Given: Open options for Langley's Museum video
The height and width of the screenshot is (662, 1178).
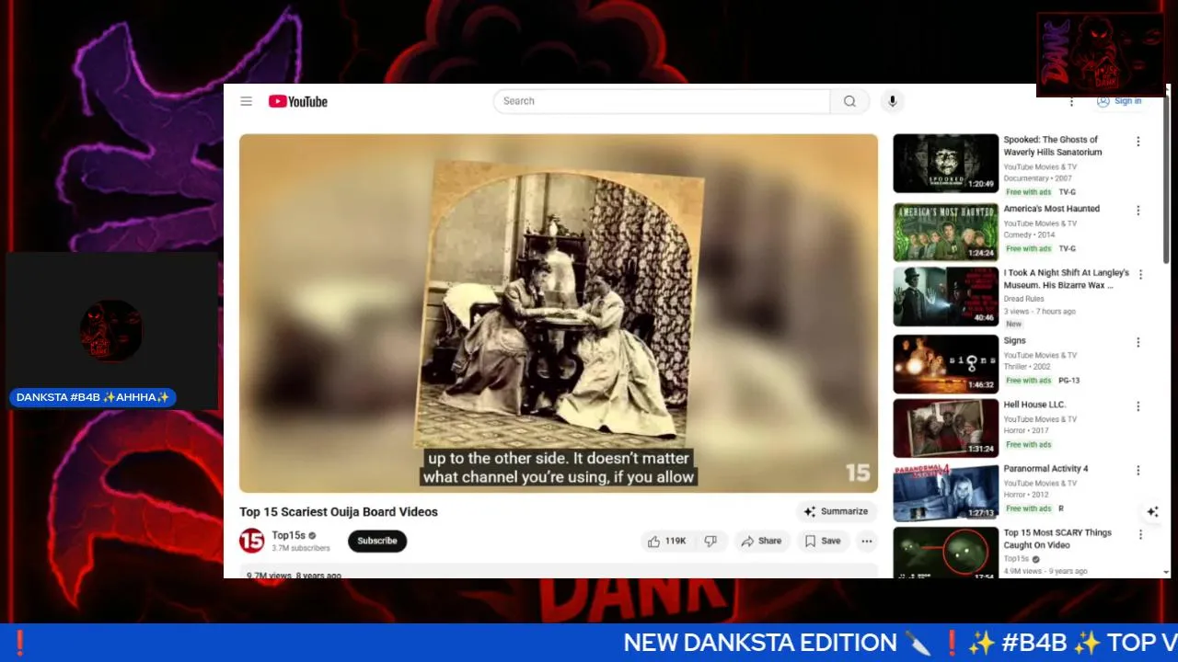Looking at the screenshot, I should coord(1140,274).
